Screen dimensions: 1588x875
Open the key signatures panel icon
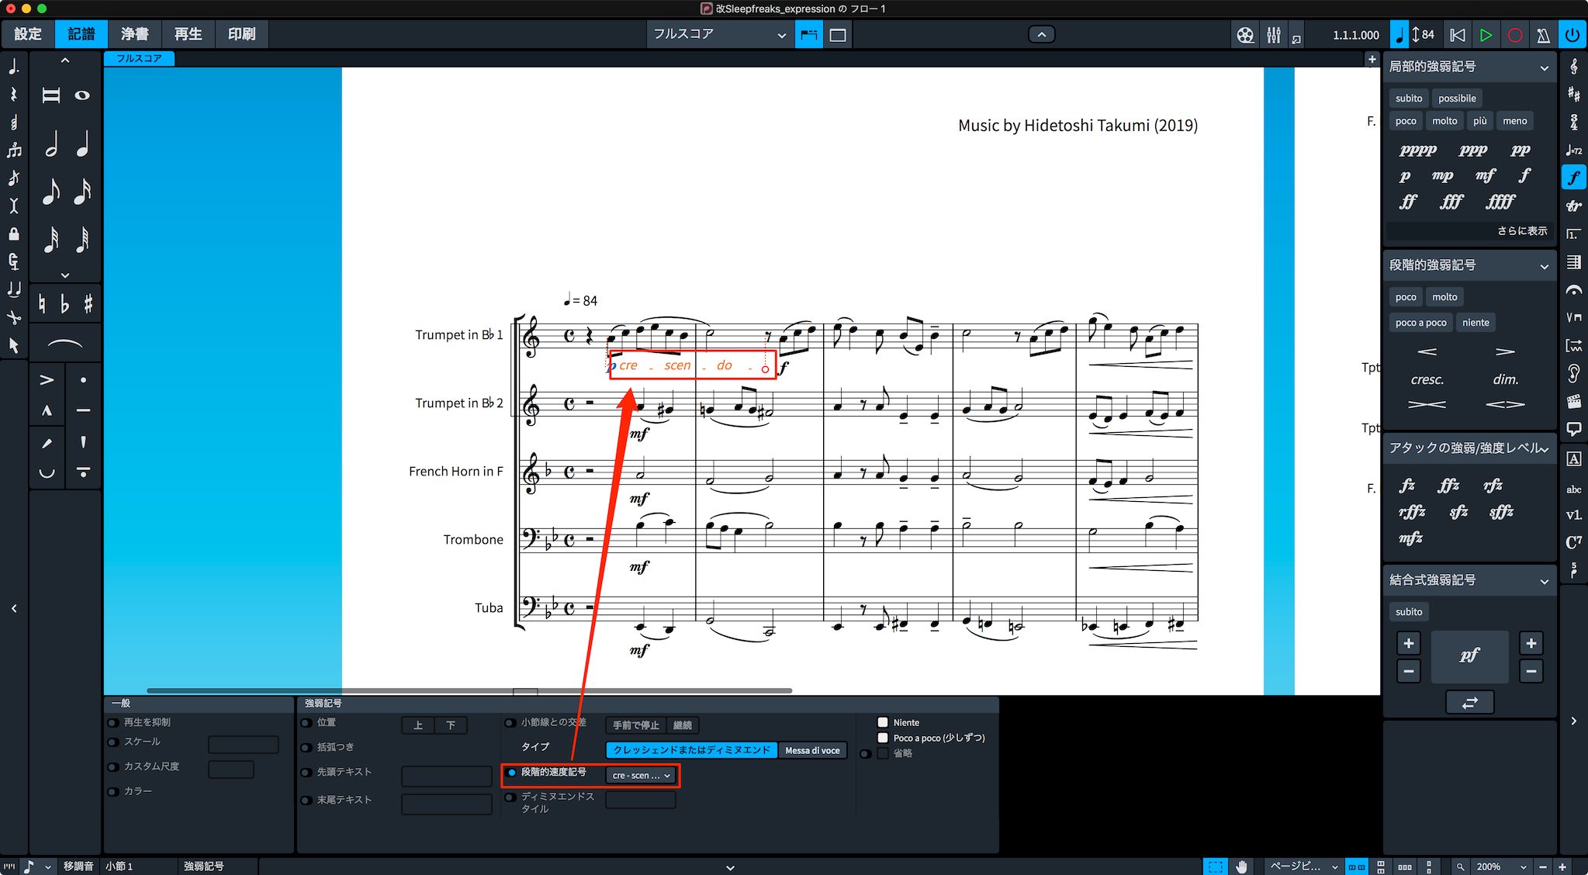click(1573, 95)
